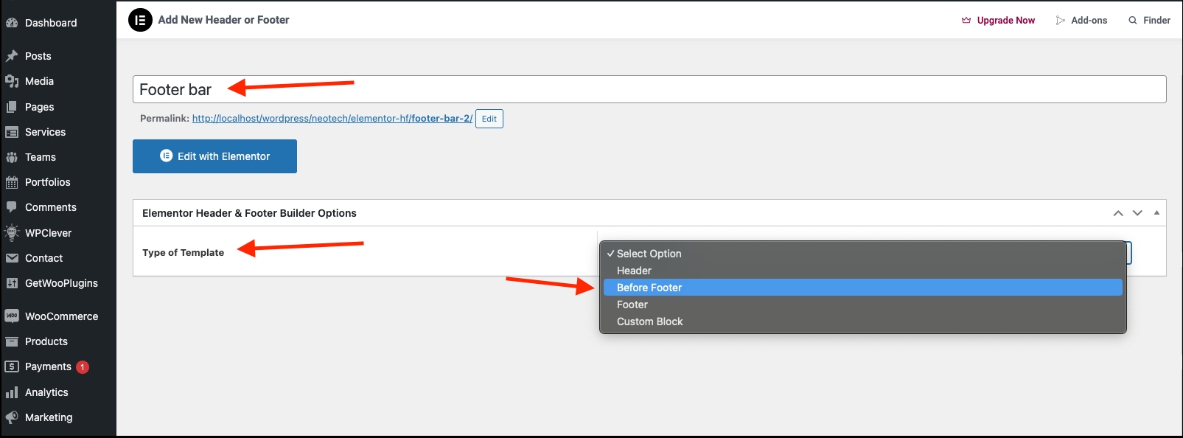The image size is (1183, 438).
Task: Go to the Payments menu item
Action: [48, 366]
